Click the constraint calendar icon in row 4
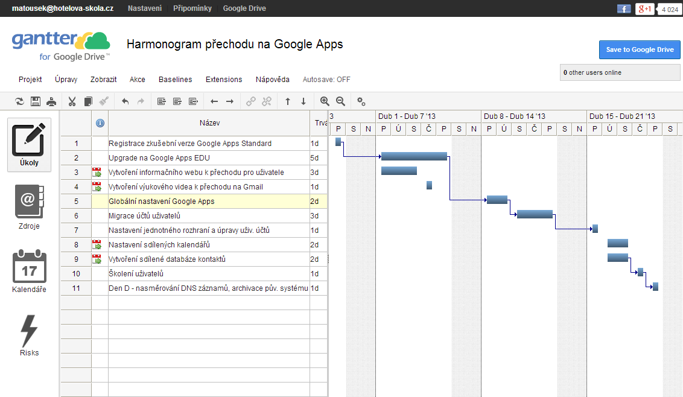 [97, 187]
